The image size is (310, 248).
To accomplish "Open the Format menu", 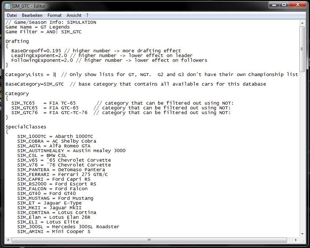I will 55,15.
